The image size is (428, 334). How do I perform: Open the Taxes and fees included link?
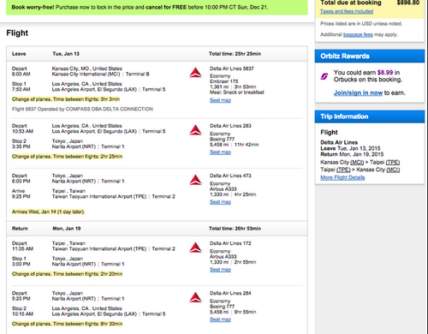coord(347,11)
